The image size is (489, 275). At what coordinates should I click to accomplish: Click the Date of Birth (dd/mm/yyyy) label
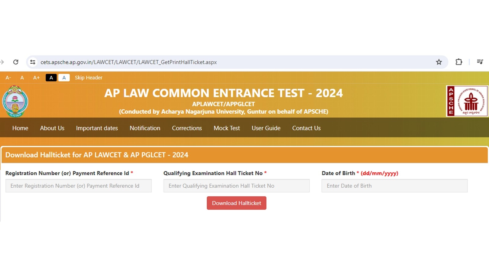(360, 173)
